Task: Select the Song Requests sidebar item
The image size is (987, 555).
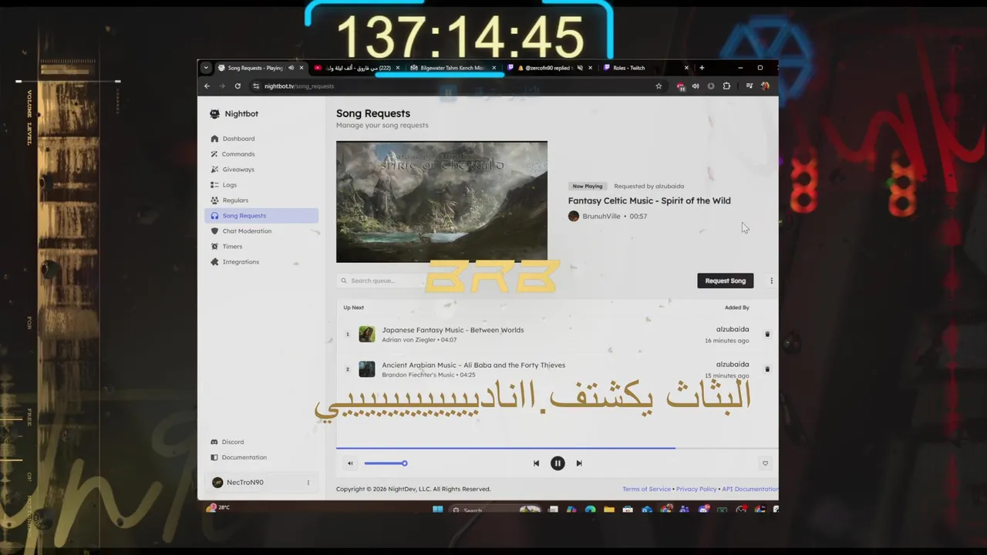Action: [261, 216]
